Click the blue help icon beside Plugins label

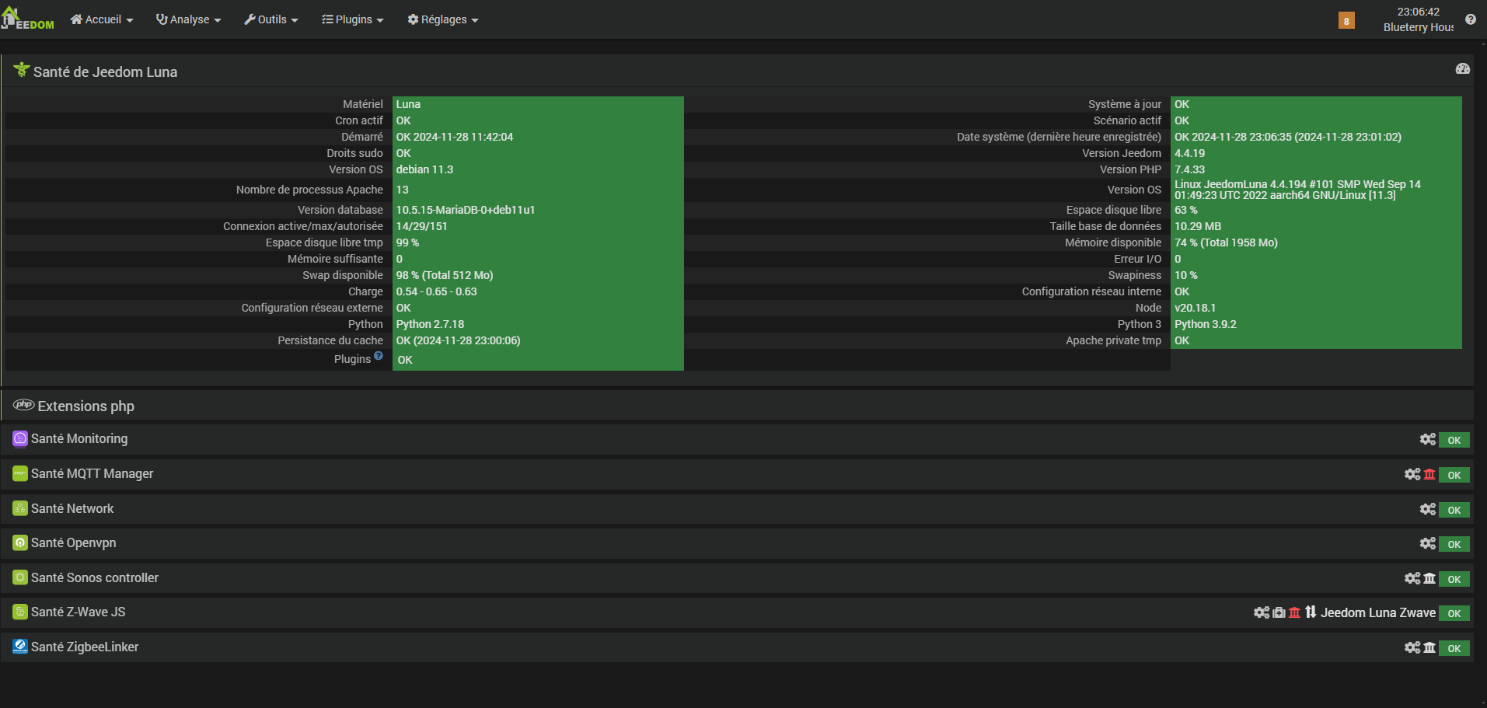click(x=379, y=356)
